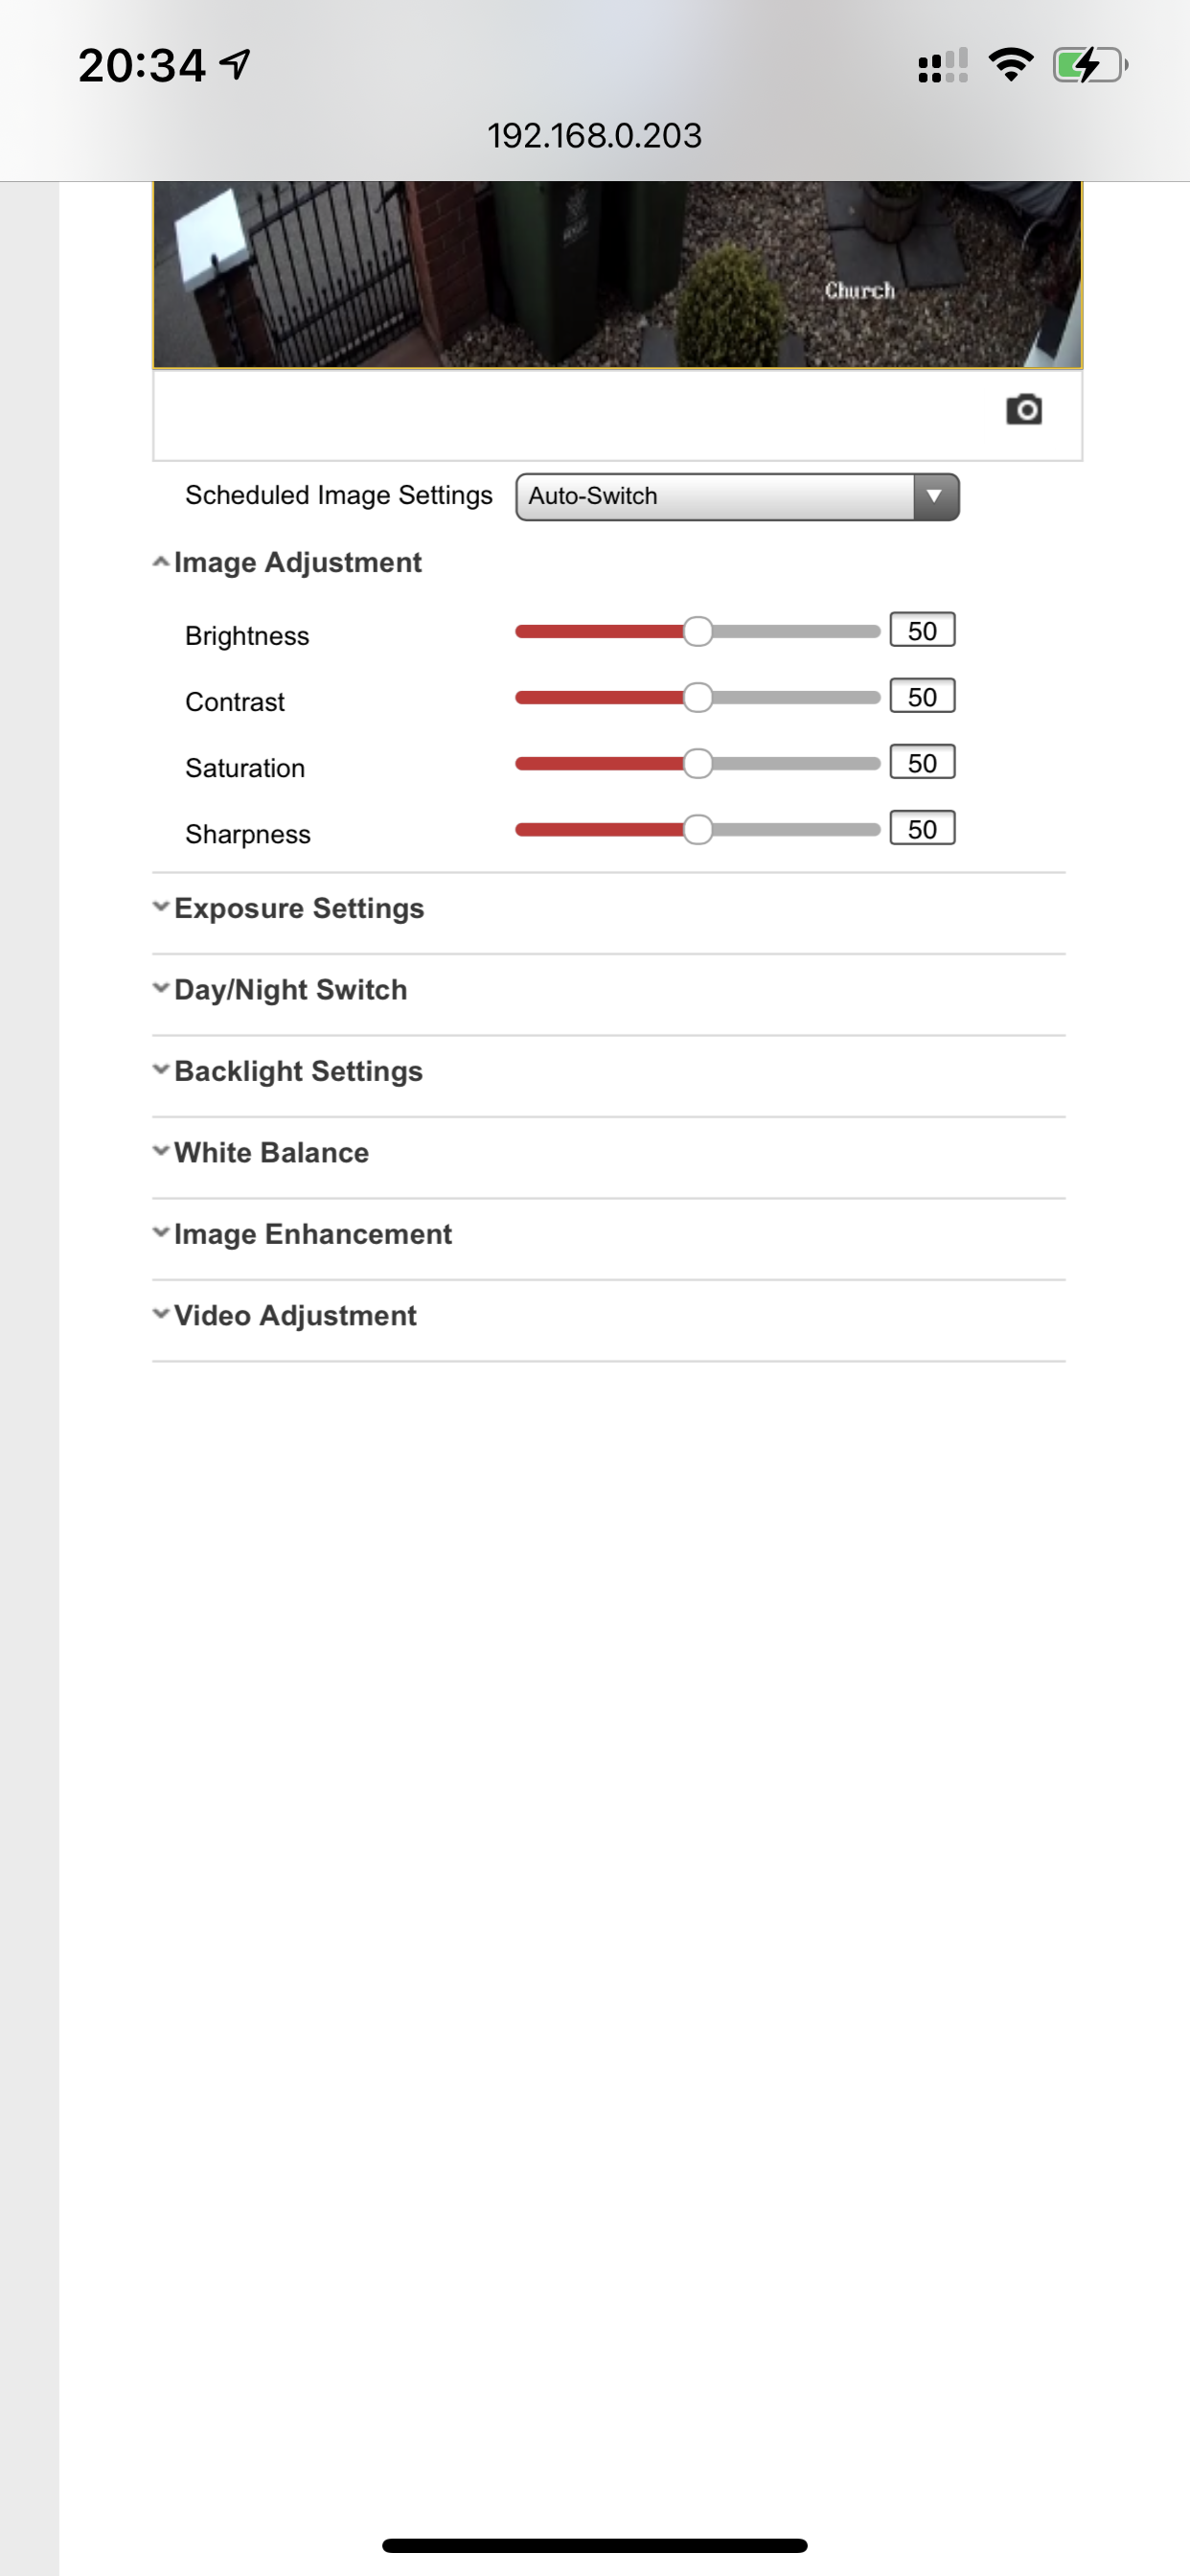Expand the Image Enhancement section
The width and height of the screenshot is (1190, 2576).
[x=312, y=1235]
